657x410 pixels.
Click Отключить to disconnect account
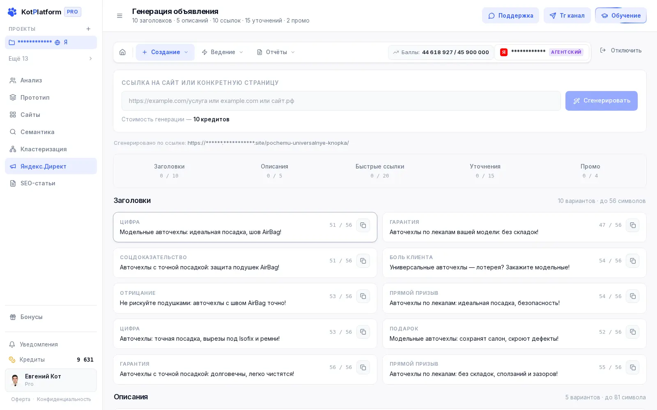pyautogui.click(x=621, y=50)
